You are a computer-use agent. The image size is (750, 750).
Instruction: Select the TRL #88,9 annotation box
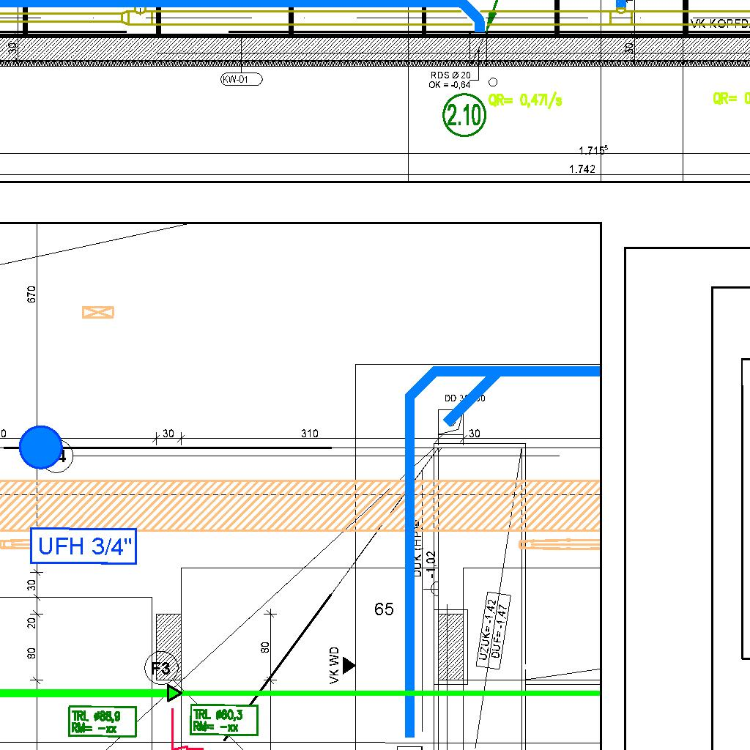[x=103, y=721]
